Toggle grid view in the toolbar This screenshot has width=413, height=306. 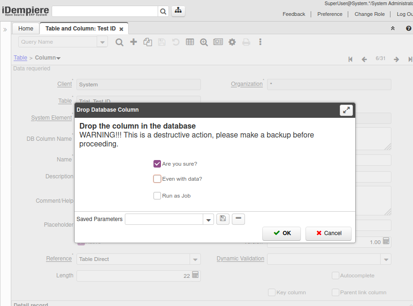[x=190, y=42]
